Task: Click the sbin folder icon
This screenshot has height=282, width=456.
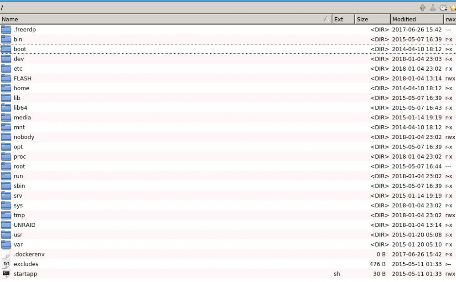Action: 6,186
